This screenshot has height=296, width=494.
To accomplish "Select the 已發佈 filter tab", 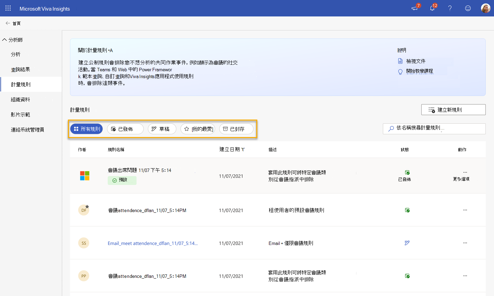I will coord(125,129).
